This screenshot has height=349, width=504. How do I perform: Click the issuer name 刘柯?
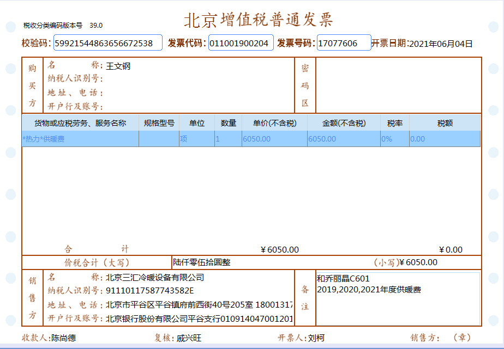click(x=316, y=338)
